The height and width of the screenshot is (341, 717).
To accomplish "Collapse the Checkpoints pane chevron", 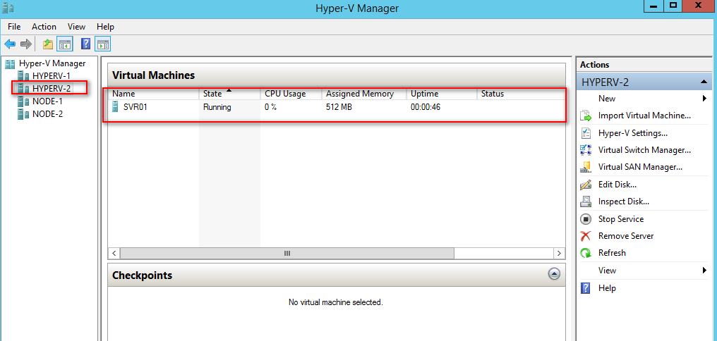I will point(554,274).
